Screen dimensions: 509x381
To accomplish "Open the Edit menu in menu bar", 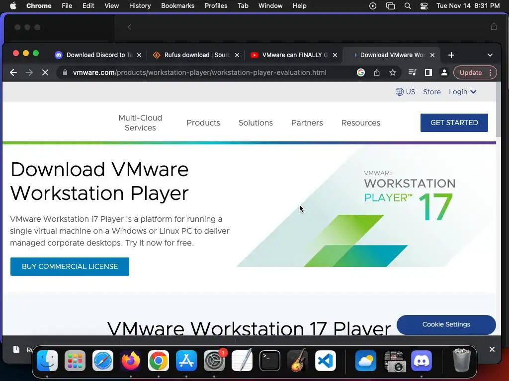I will [x=88, y=5].
